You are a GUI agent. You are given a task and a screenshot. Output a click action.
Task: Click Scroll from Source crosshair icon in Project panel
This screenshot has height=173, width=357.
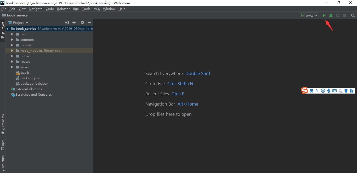[67, 22]
